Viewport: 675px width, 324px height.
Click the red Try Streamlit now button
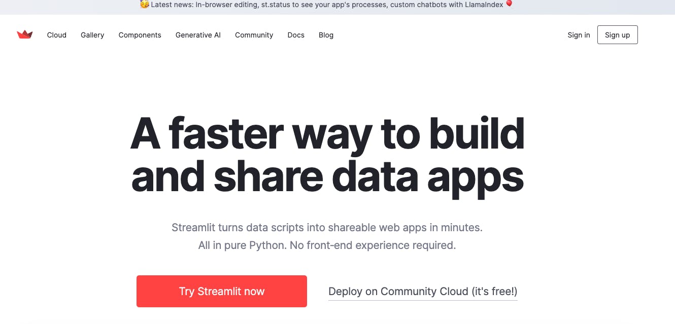(x=222, y=291)
